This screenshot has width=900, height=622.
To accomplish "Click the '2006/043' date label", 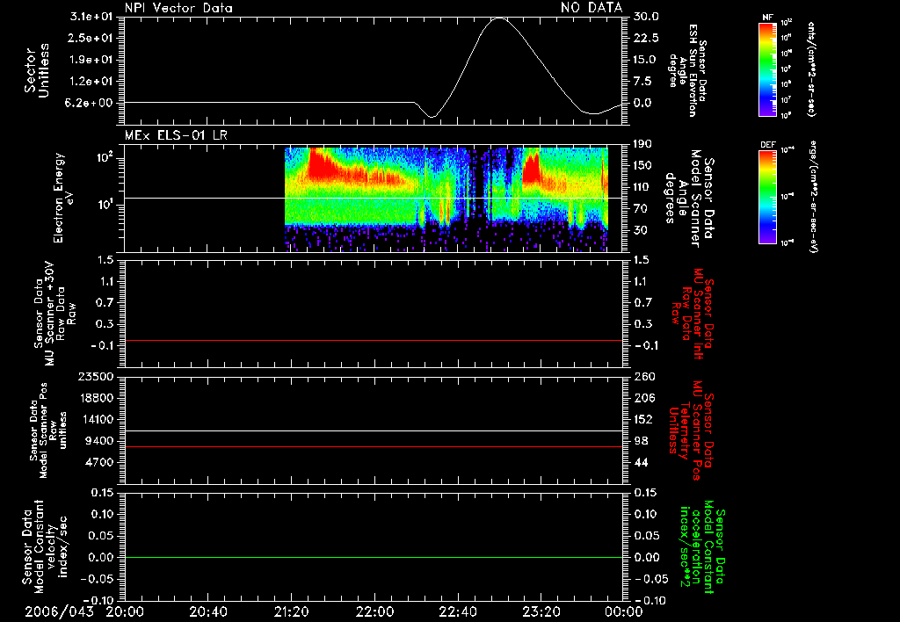I will [59, 611].
